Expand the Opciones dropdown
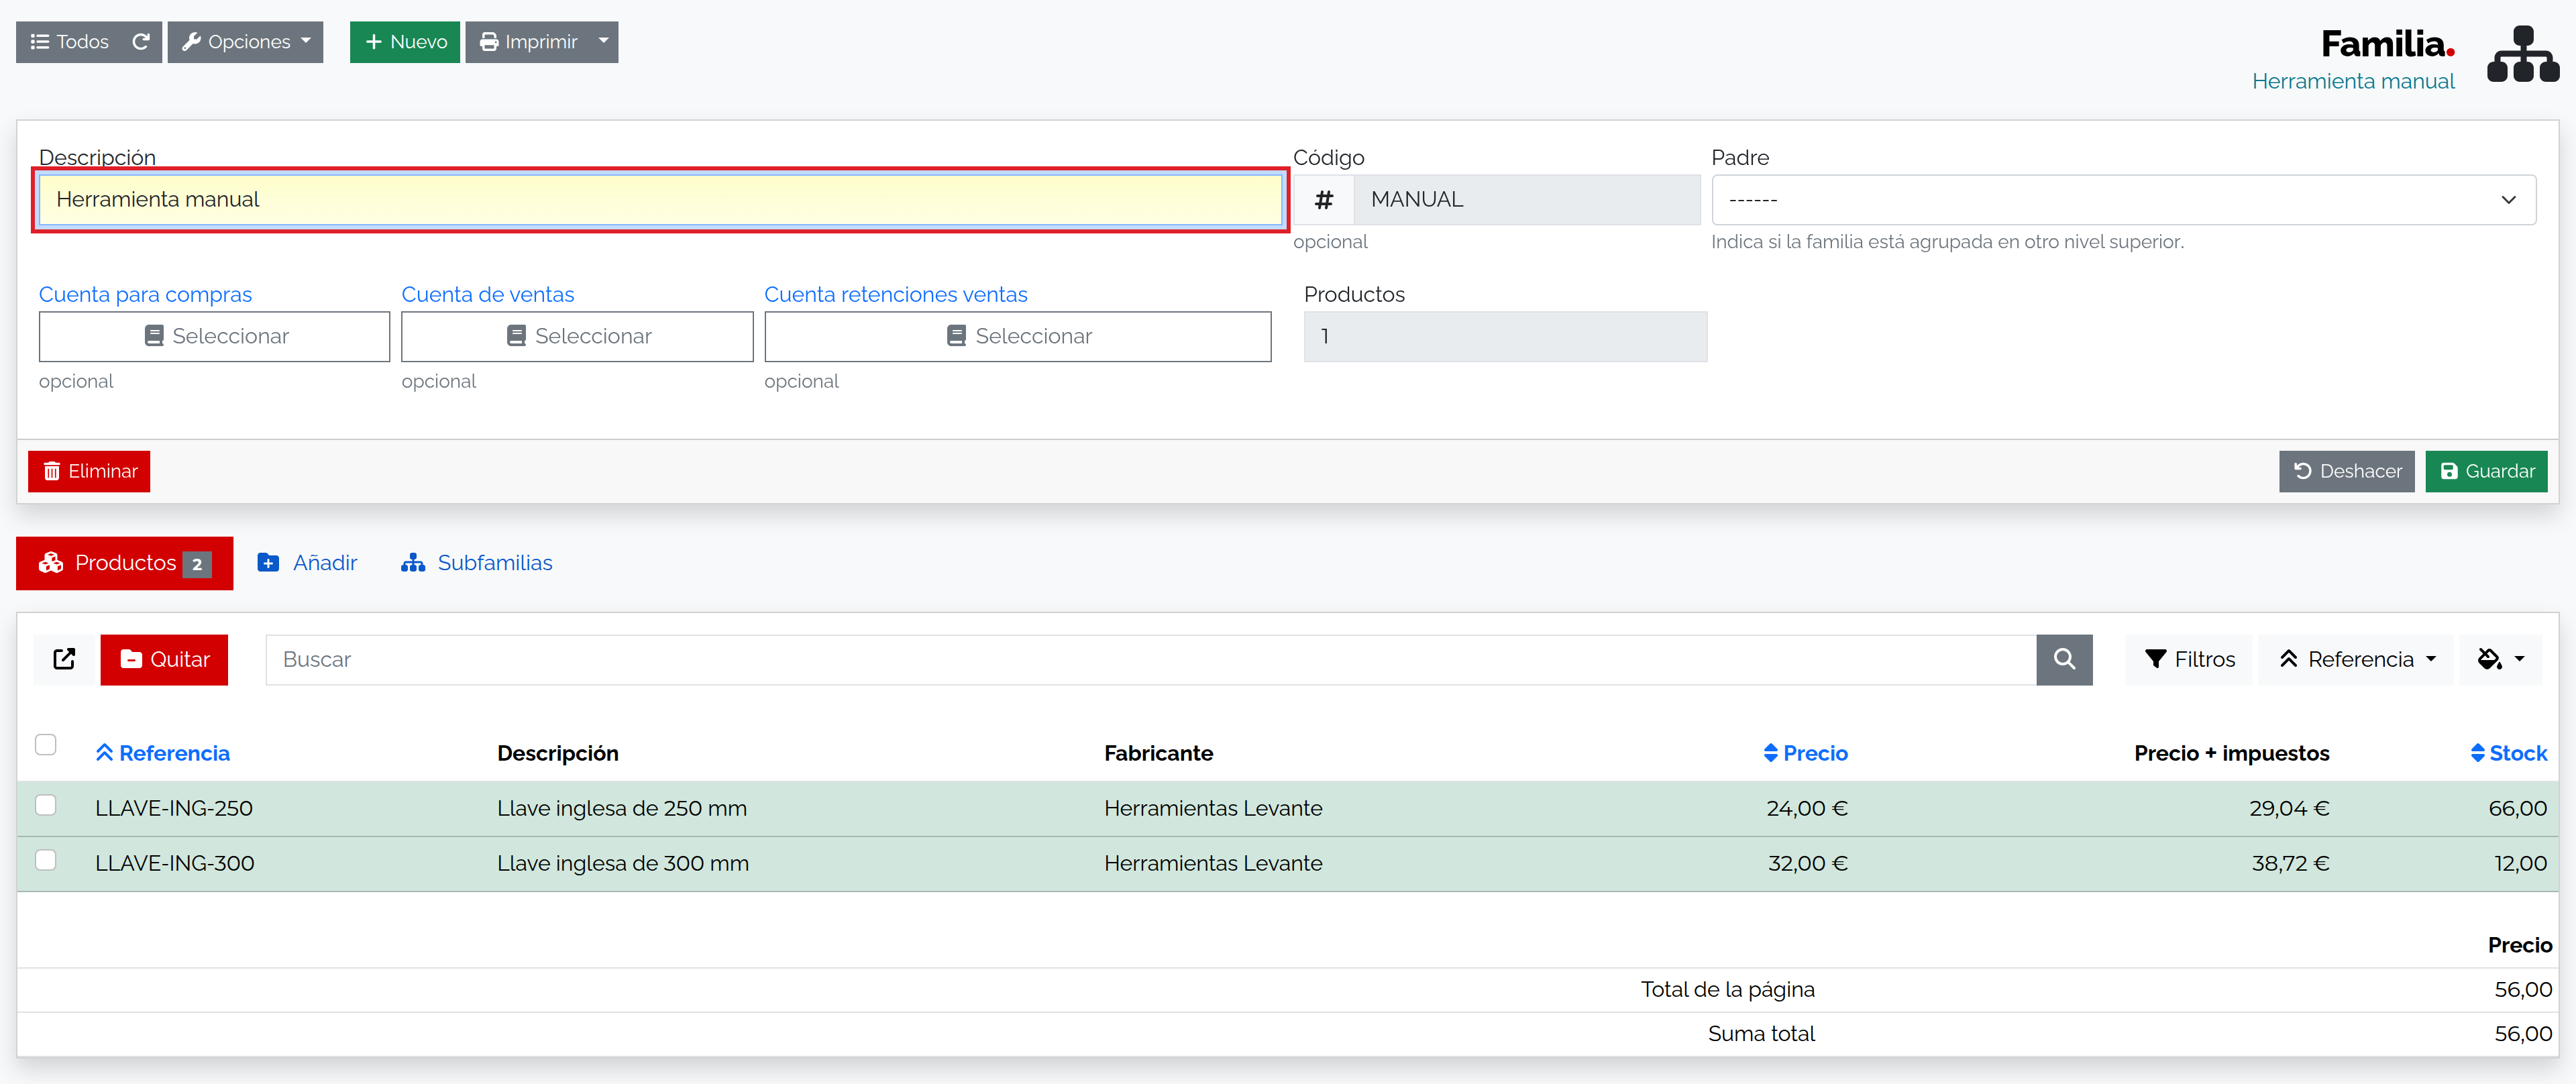2576x1084 pixels. tap(245, 42)
